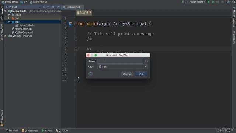
Task: Close the HelloKotlin.kt editor tab
Action: click(82, 7)
